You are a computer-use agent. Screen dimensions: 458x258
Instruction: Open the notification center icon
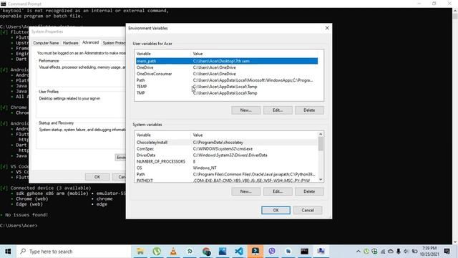point(447,252)
